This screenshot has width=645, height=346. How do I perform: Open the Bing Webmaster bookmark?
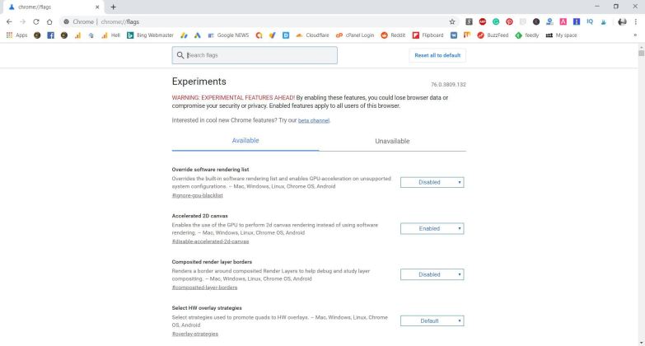pos(150,35)
